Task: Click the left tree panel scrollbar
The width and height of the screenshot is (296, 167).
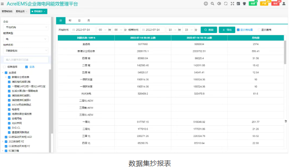Action: pos(52,75)
